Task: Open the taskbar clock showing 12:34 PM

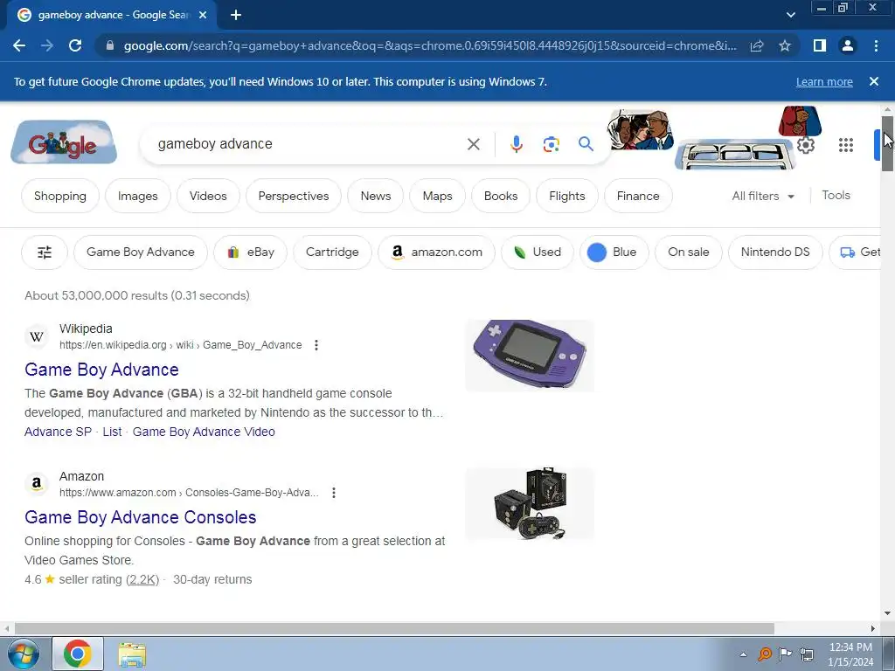Action: tap(850, 654)
